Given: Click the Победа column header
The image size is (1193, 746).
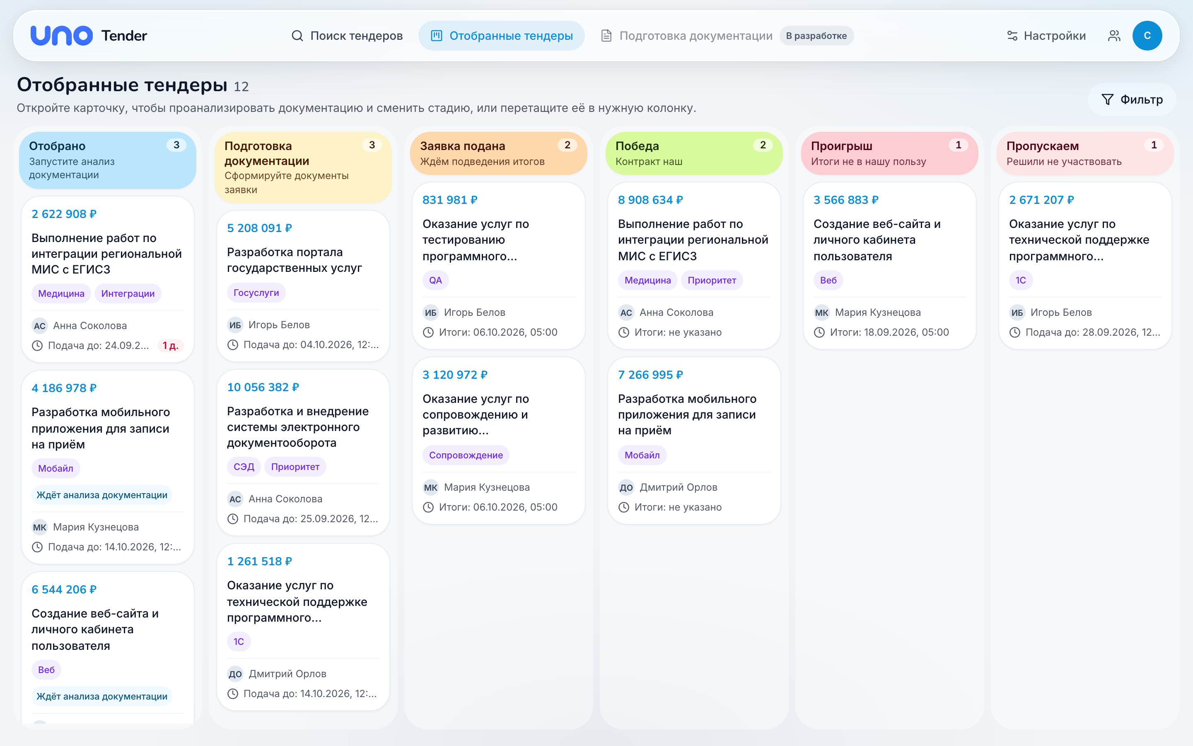Looking at the screenshot, I should [x=694, y=153].
